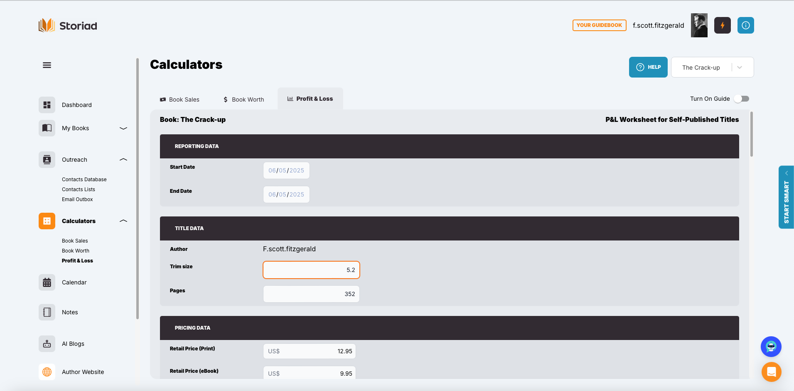Expand the START SMART side panel
This screenshot has height=391, width=794.
point(786,197)
